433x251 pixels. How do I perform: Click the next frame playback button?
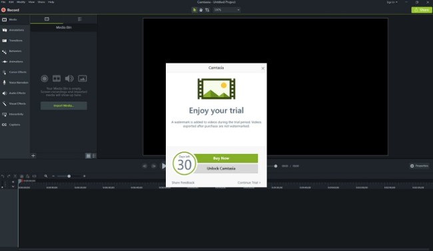click(153, 166)
